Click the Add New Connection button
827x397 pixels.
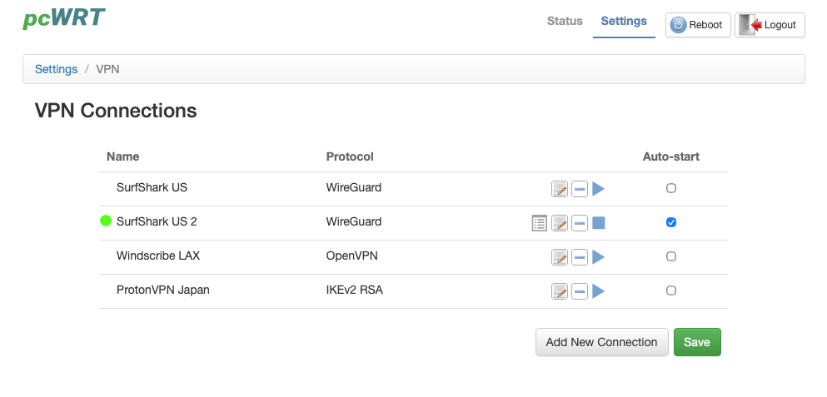601,342
